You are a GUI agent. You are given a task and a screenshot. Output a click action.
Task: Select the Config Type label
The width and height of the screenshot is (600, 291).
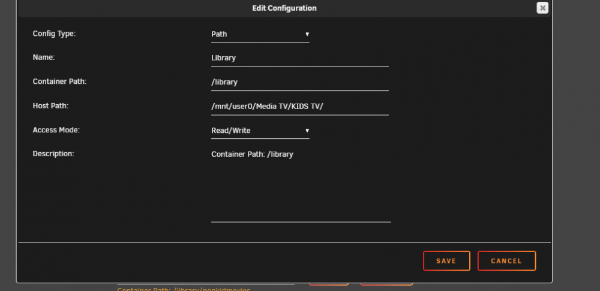tap(55, 34)
